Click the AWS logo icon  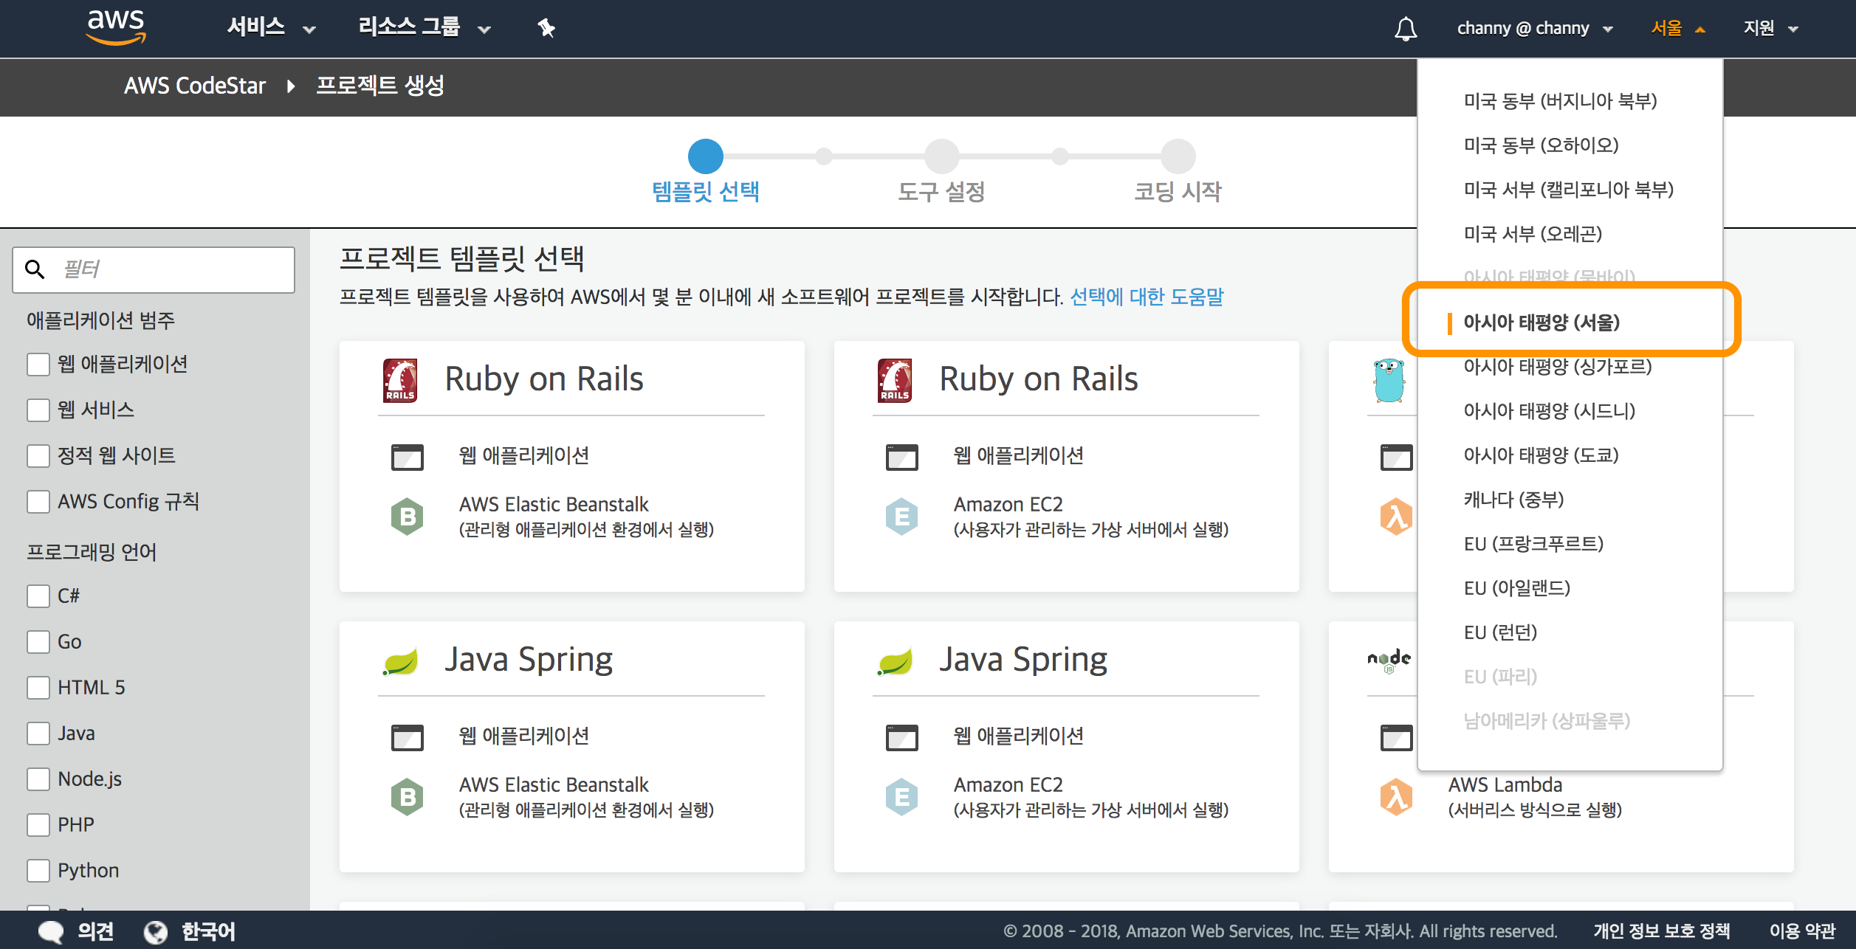click(116, 27)
